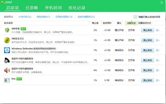Click 禁止启动 for Windows Defender

coord(148,50)
